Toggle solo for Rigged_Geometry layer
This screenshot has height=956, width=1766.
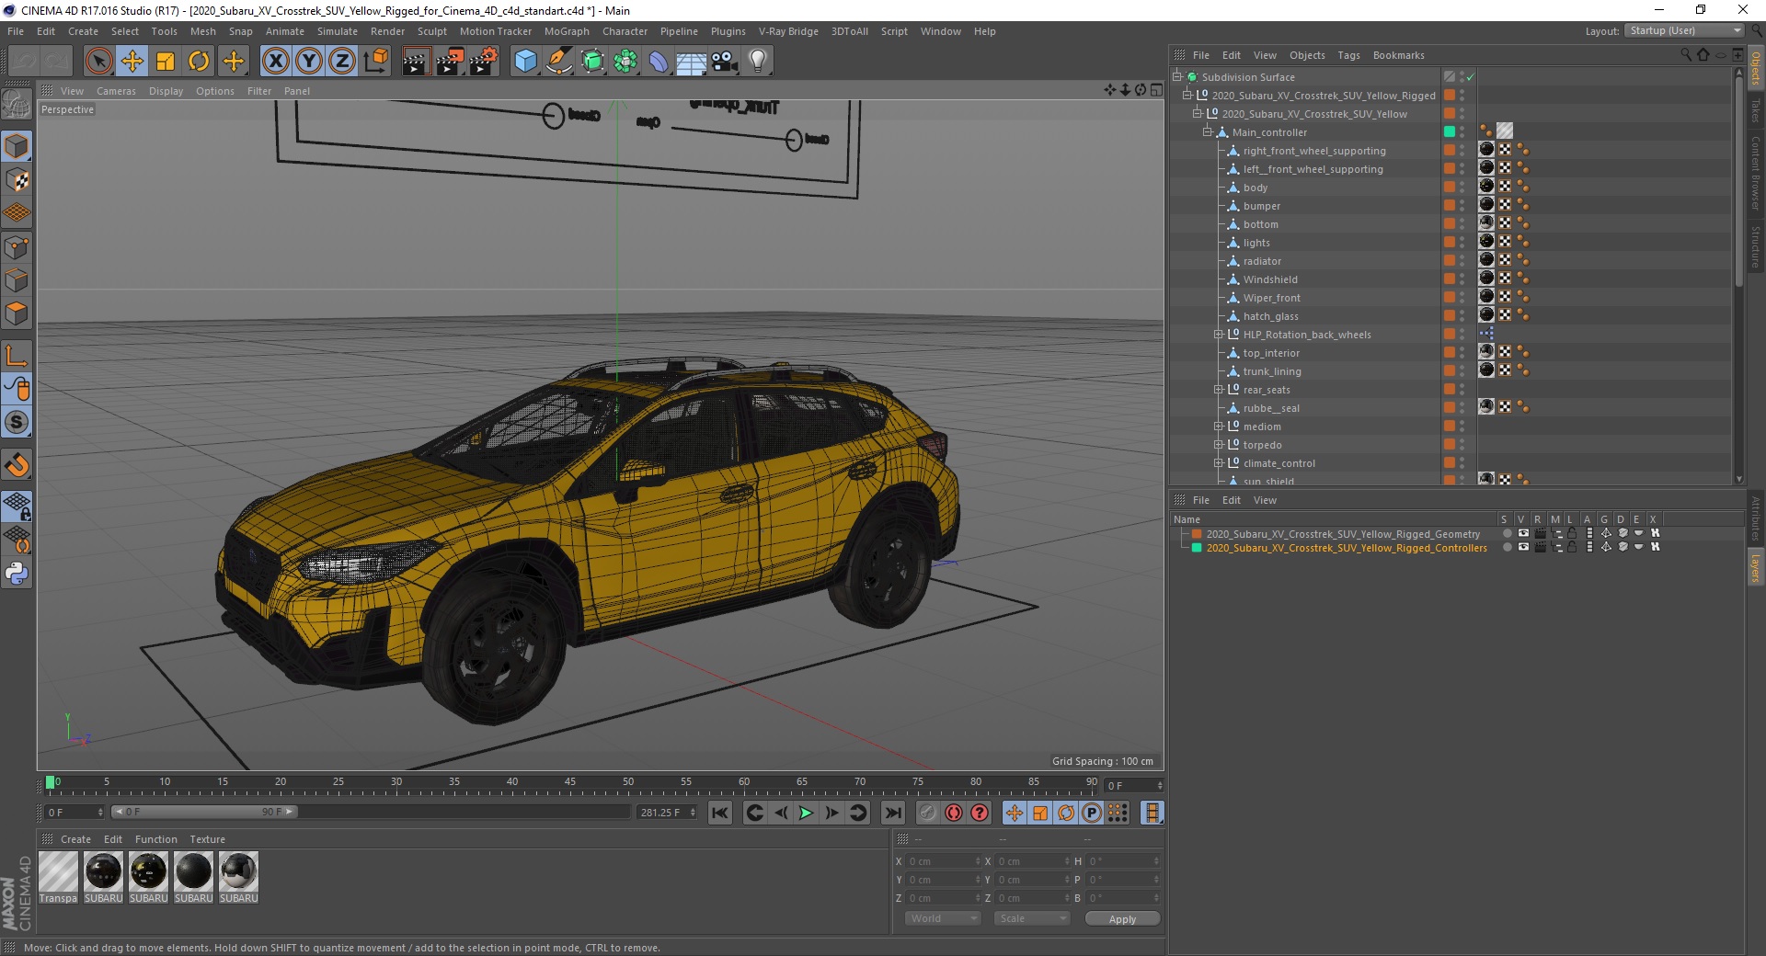(x=1507, y=533)
